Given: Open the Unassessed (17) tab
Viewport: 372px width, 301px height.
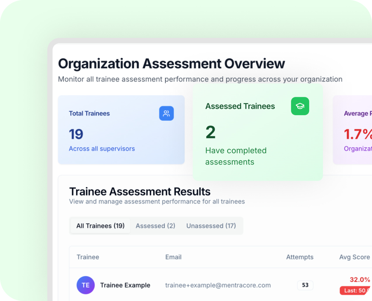Looking at the screenshot, I should click(x=211, y=226).
